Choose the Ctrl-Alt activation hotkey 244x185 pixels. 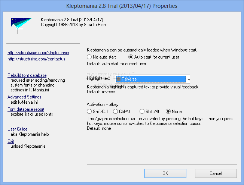pyautogui.click(x=122, y=112)
